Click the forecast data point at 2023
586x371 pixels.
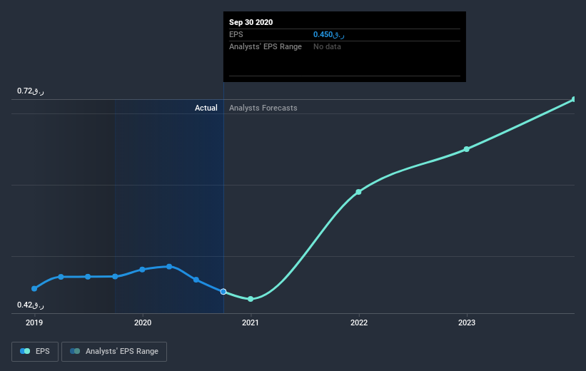pos(466,149)
